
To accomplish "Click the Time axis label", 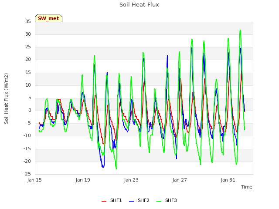I will (x=247, y=187).
